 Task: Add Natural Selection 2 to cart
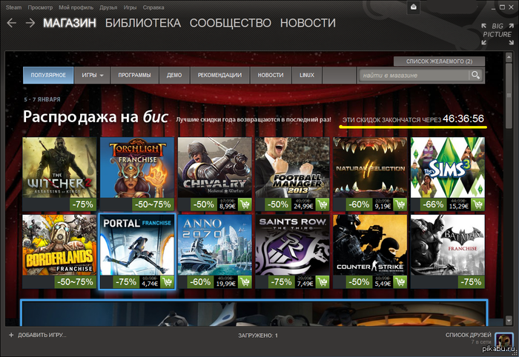(400, 204)
